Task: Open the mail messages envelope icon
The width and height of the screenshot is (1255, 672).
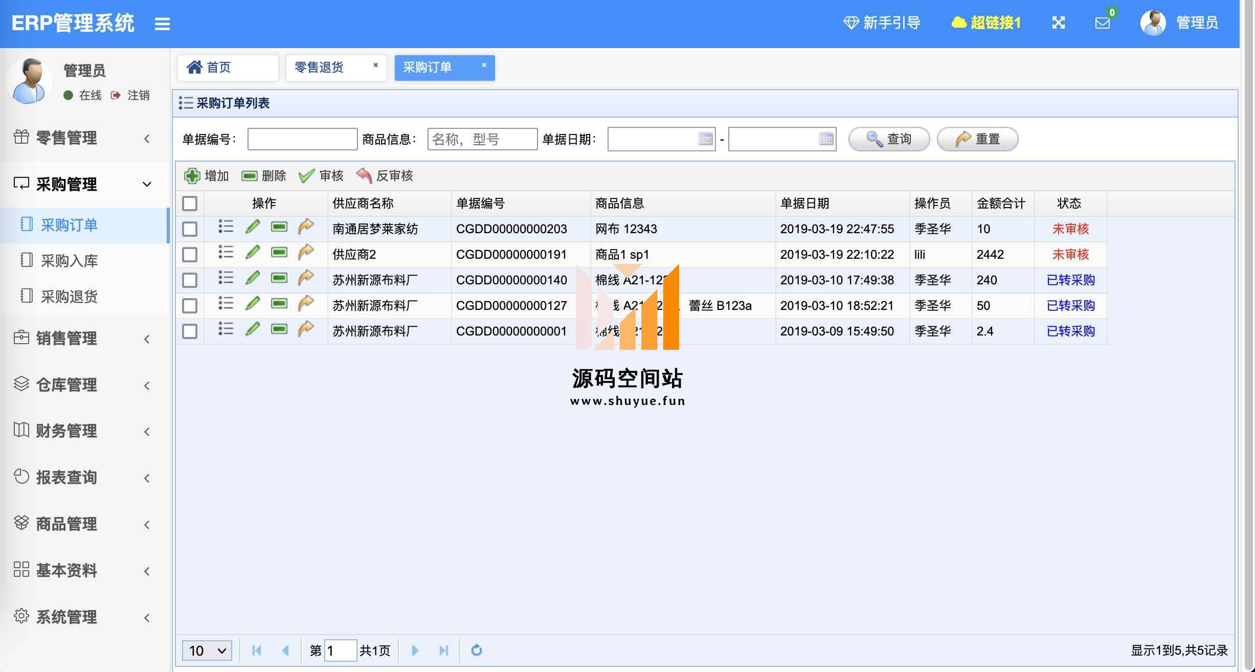Action: click(1103, 23)
